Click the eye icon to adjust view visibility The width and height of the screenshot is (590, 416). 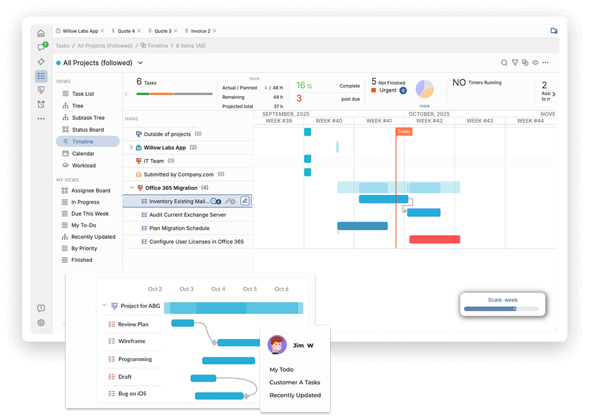(x=535, y=62)
